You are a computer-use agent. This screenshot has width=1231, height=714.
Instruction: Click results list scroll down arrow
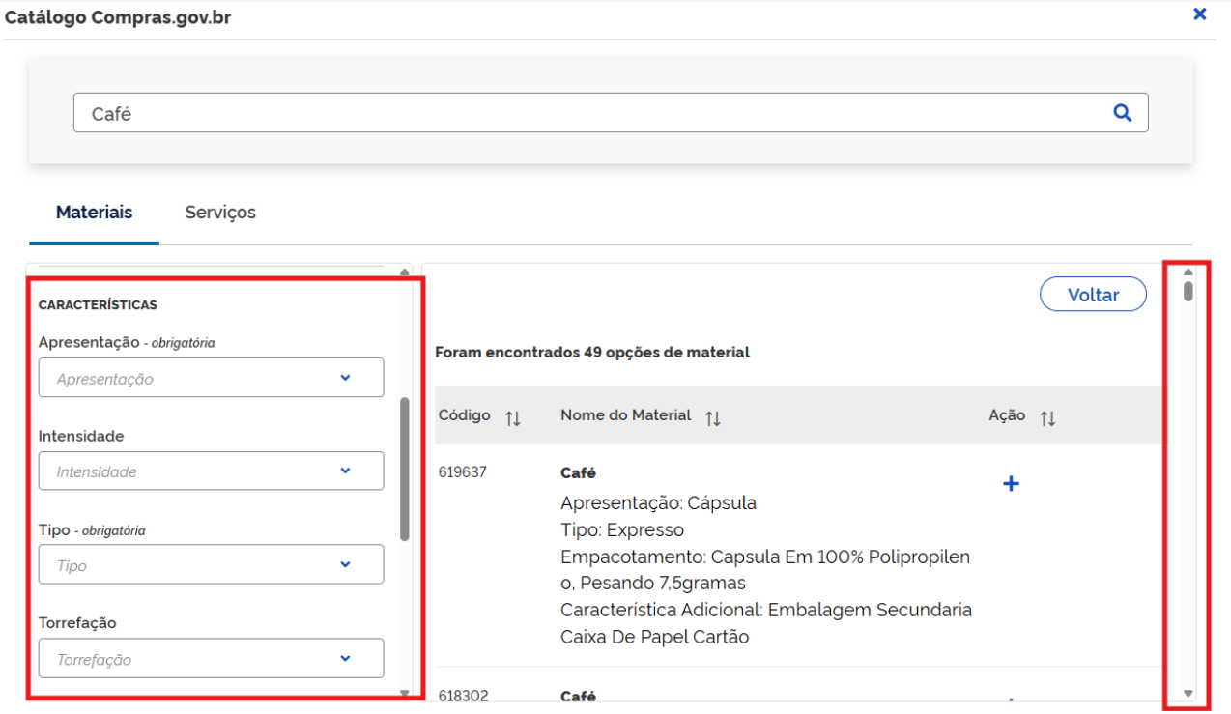pyautogui.click(x=1188, y=693)
